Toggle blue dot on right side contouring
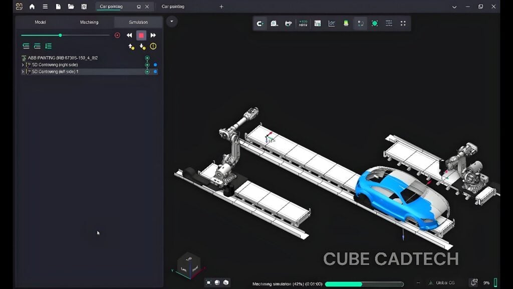Screen dimensions: 513x289 tap(155, 65)
